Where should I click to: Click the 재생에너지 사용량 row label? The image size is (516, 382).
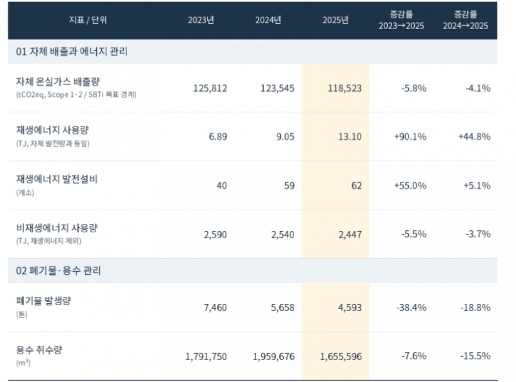point(52,130)
